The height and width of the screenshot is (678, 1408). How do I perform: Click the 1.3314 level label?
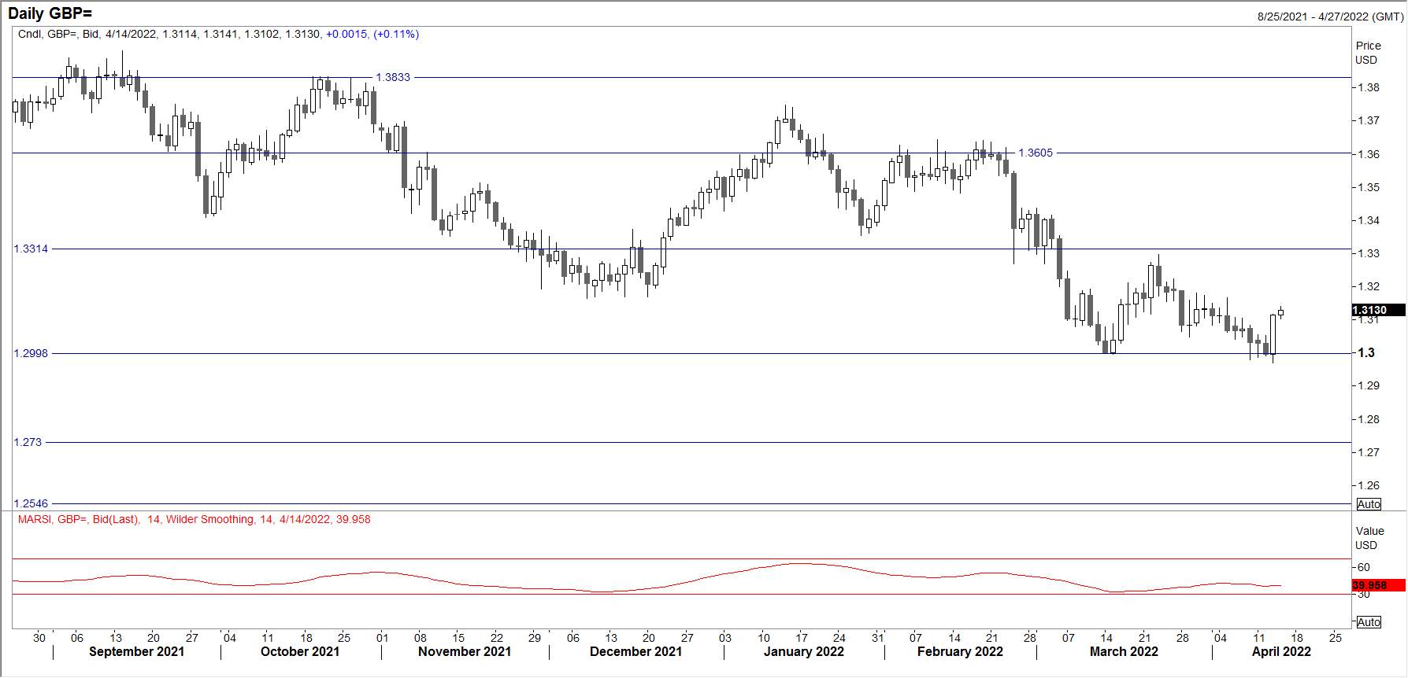[31, 249]
